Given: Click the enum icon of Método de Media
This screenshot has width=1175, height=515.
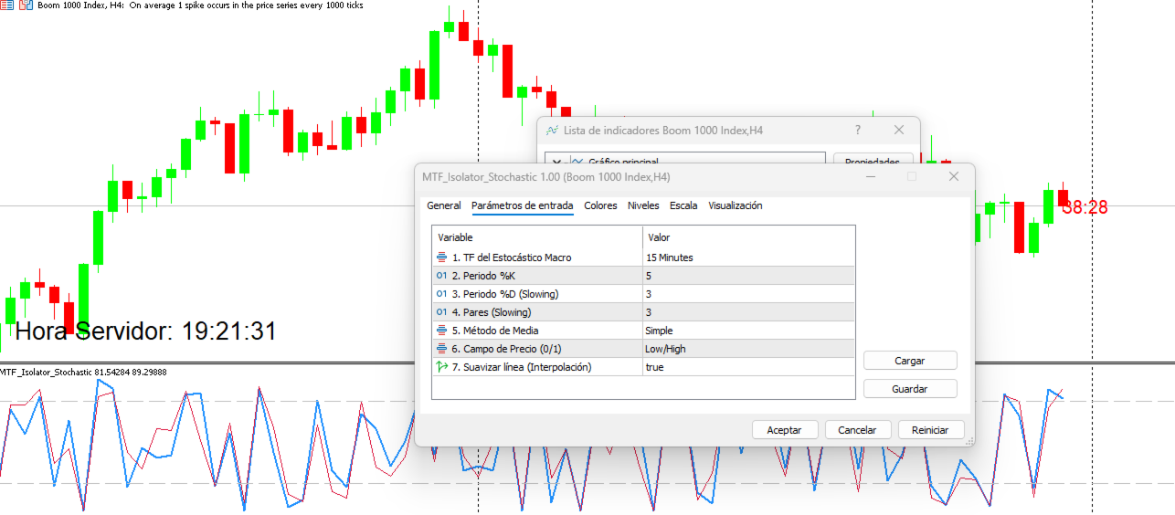Looking at the screenshot, I should click(x=443, y=331).
